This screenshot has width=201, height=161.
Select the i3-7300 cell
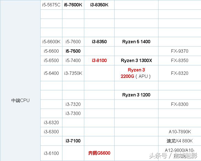73,113
